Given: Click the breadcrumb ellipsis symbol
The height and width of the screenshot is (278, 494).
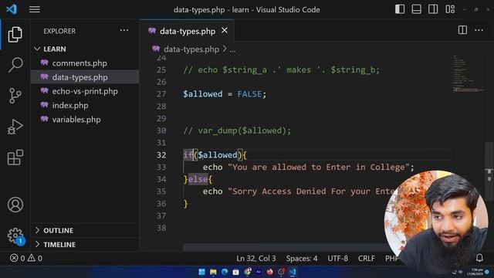Looking at the screenshot, I should pyautogui.click(x=232, y=49).
